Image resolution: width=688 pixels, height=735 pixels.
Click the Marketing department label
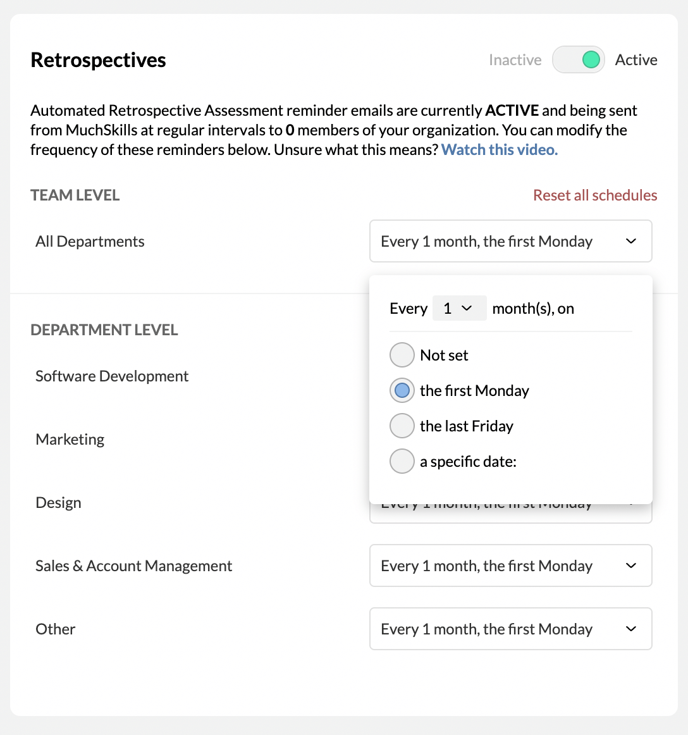pyautogui.click(x=70, y=439)
